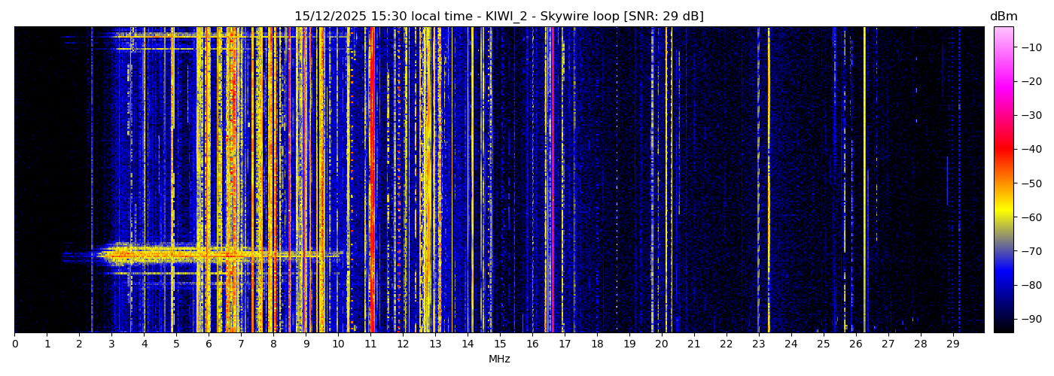Click the yellow signal line near 14.1 MHz

click(472, 180)
